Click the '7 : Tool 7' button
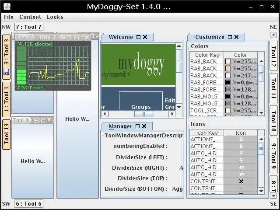Screen dimensions: 280x210 click(28, 27)
